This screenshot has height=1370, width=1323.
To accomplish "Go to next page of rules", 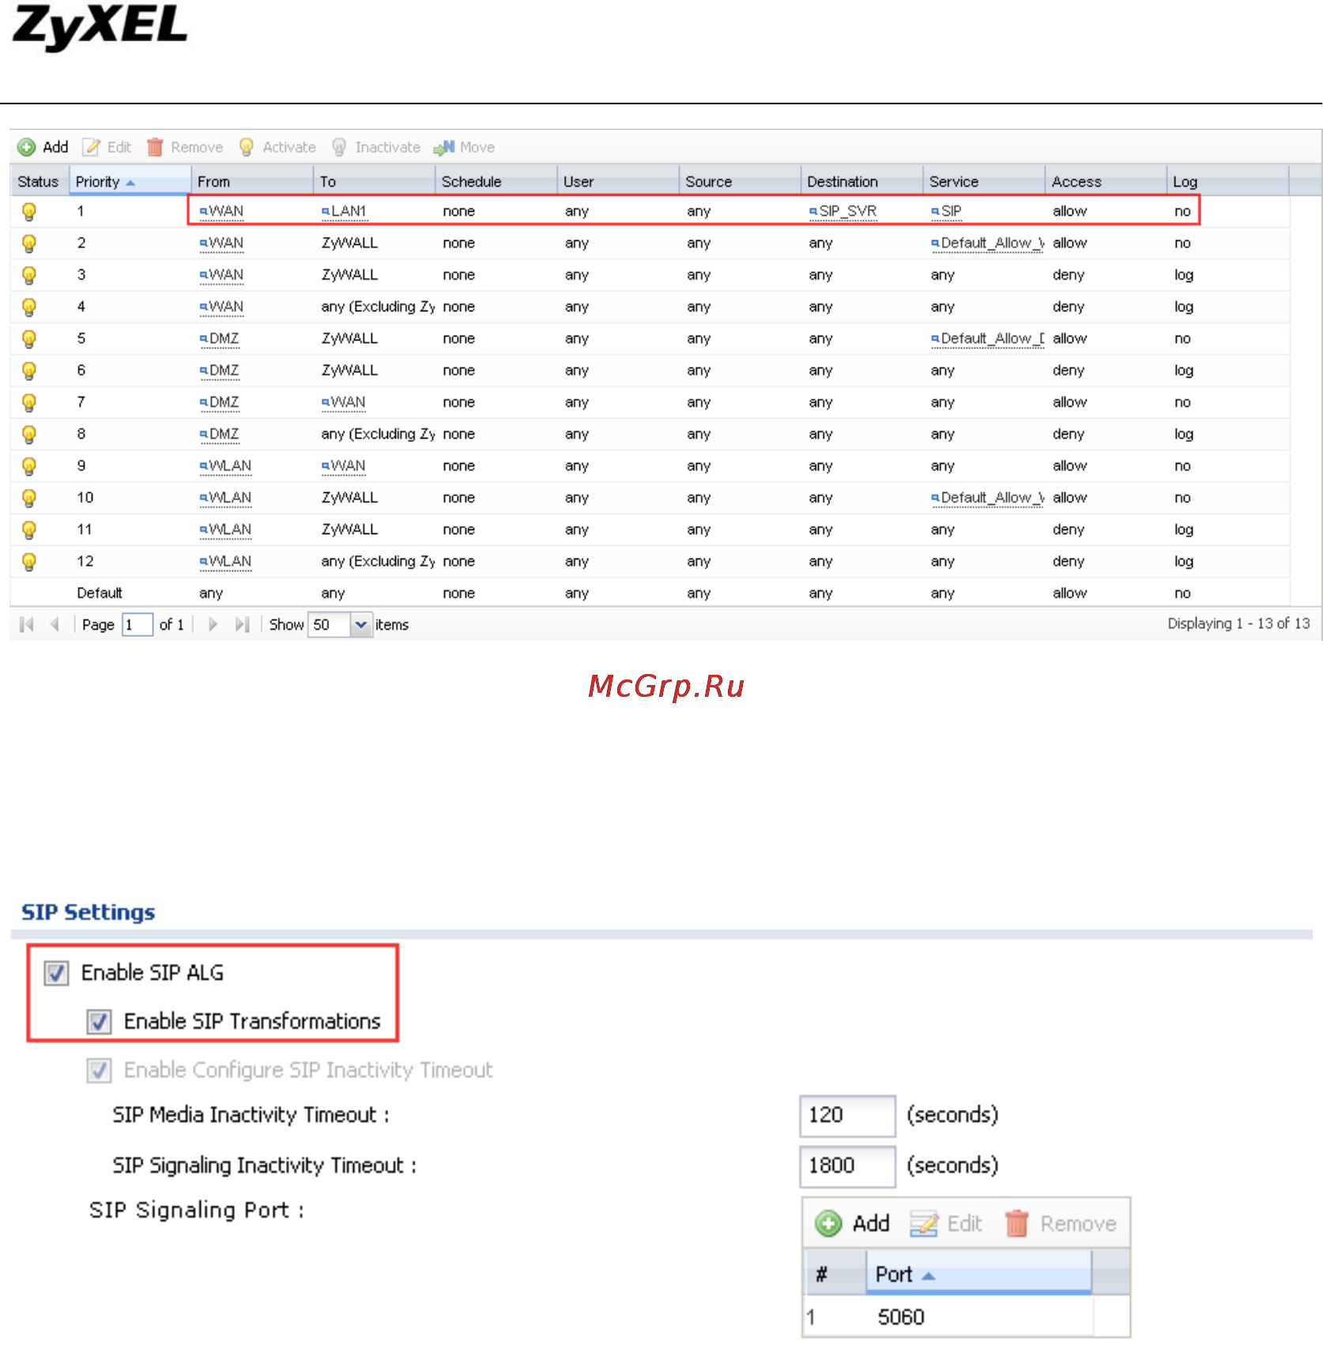I will click(x=213, y=624).
